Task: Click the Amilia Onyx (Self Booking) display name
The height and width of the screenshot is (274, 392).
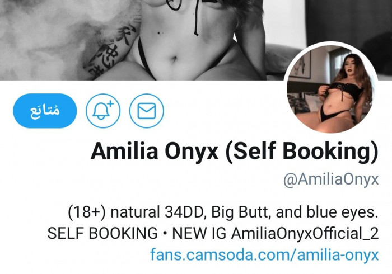Action: pyautogui.click(x=235, y=151)
